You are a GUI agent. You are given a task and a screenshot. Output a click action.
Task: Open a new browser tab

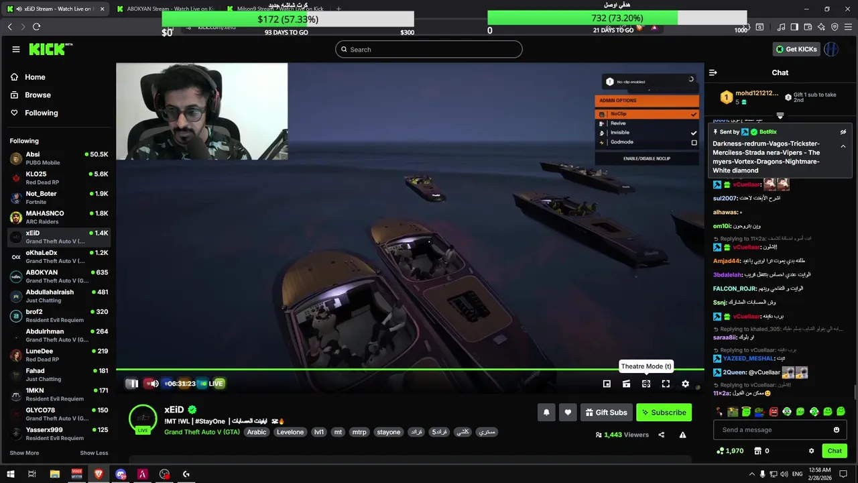pyautogui.click(x=339, y=9)
